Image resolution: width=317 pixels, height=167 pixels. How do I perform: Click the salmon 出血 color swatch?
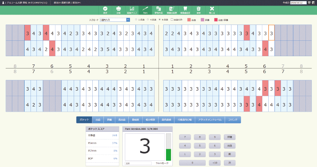(189, 20)
